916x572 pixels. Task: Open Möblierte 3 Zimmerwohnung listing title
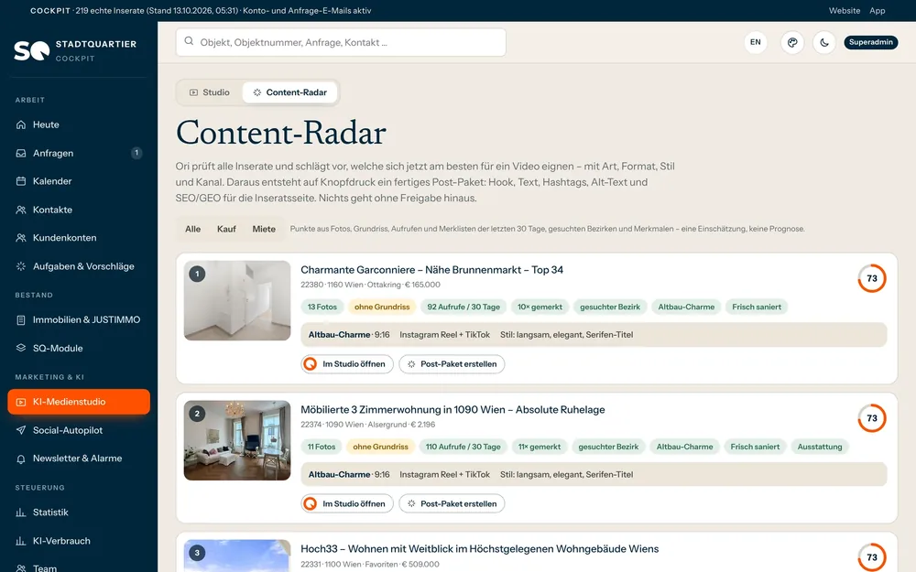tap(453, 410)
